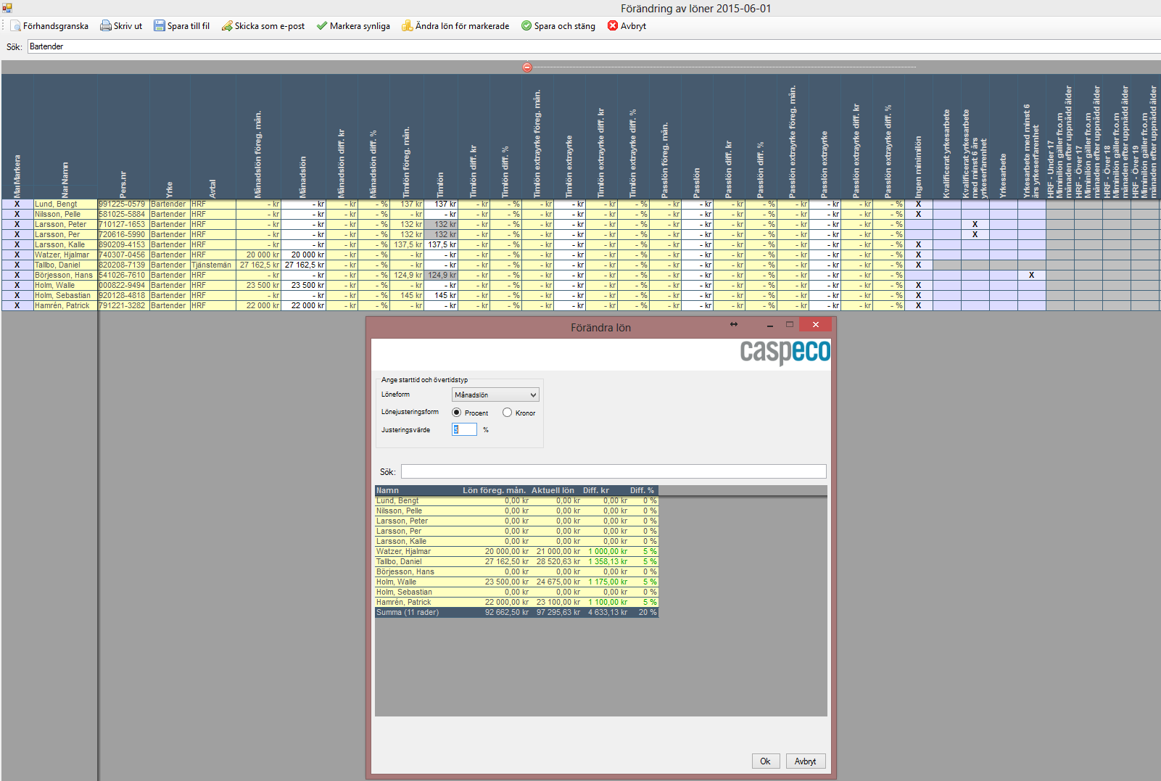The width and height of the screenshot is (1161, 781).
Task: Click the application icon in title bar
Action: tap(7, 8)
